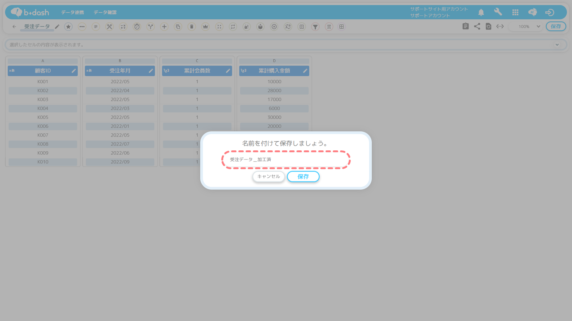Select cell K004
572x321 pixels.
[43, 108]
